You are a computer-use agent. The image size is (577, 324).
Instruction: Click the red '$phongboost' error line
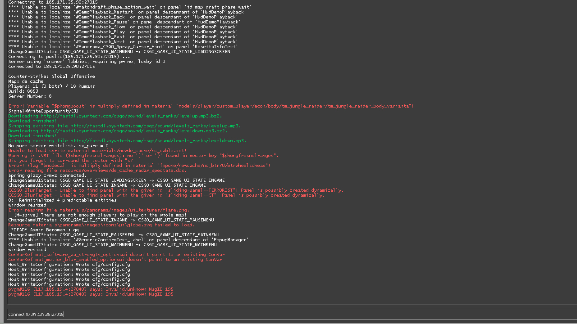pyautogui.click(x=211, y=106)
